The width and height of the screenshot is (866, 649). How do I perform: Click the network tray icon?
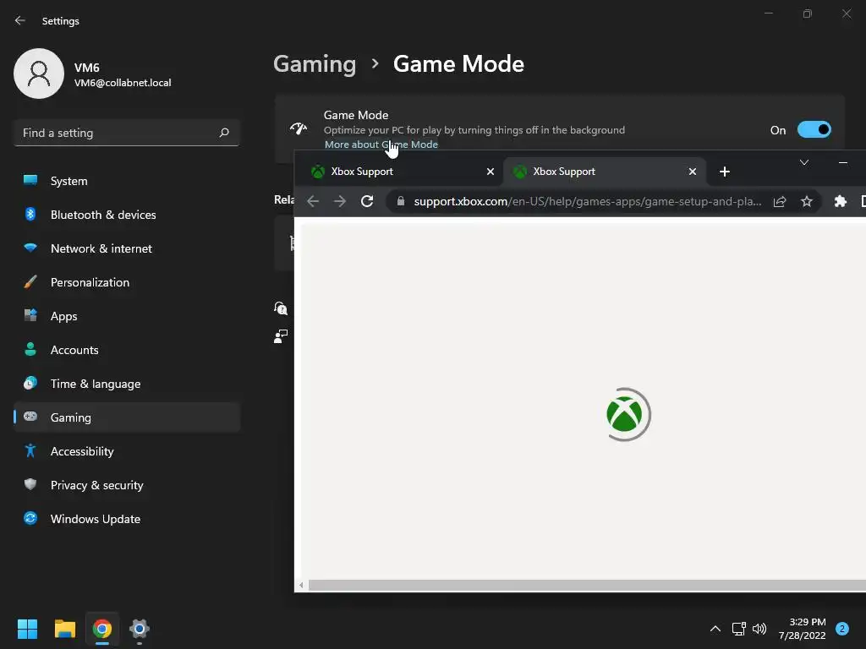pos(738,629)
